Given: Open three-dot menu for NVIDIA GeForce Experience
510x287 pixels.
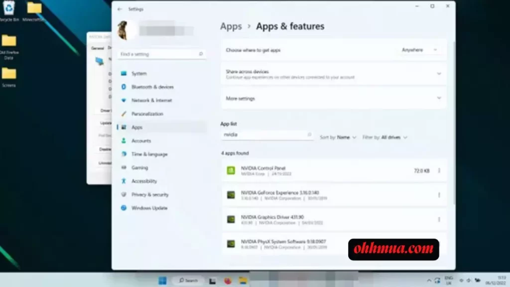Looking at the screenshot, I should [x=439, y=195].
